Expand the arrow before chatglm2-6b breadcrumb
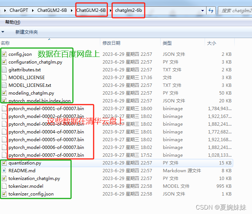 coord(111,10)
